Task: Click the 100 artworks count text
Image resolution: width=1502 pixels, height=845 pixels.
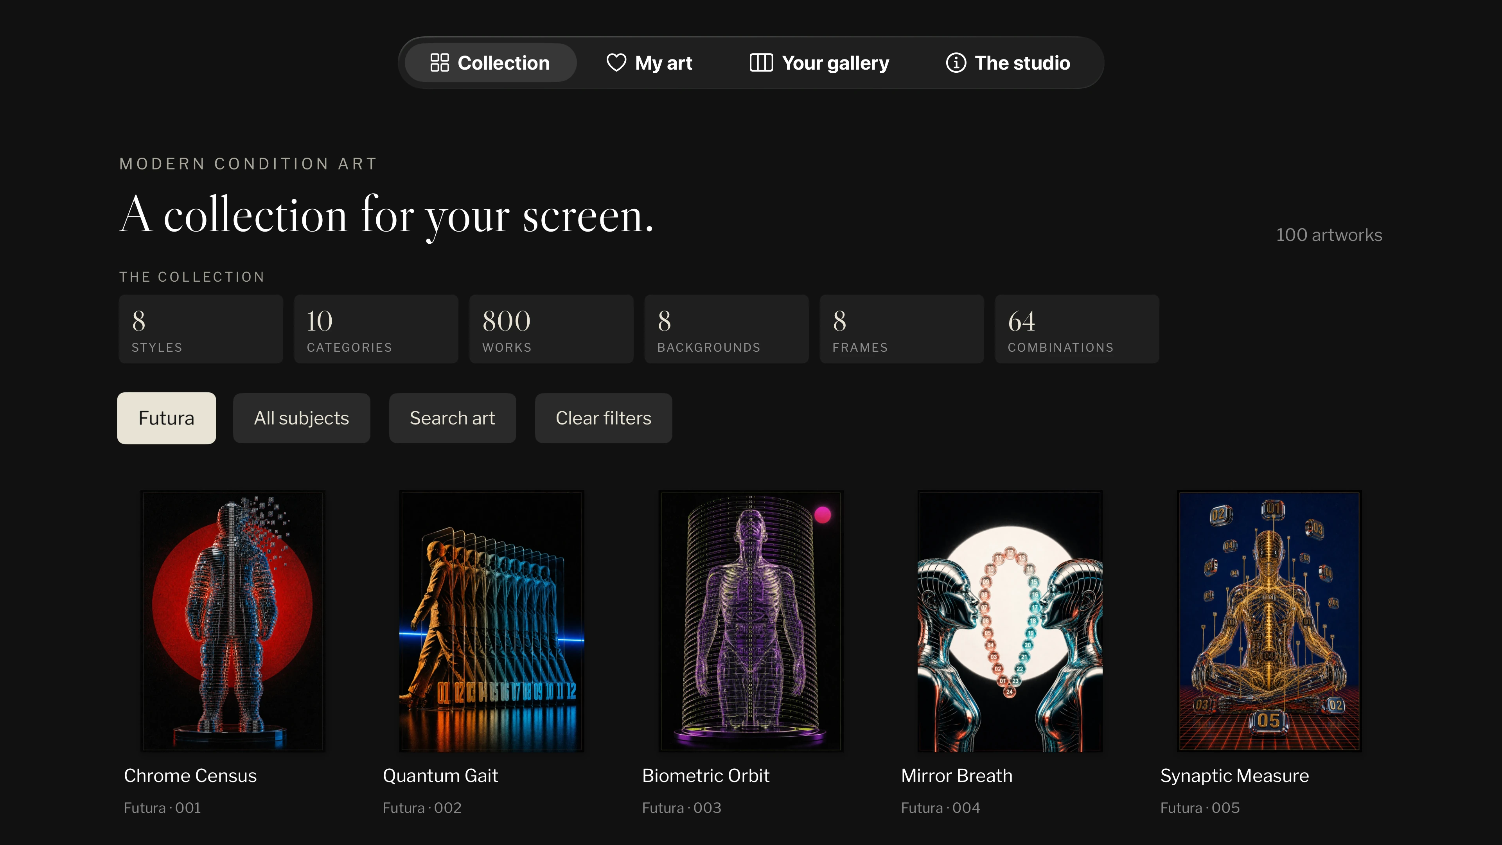Action: tap(1329, 235)
